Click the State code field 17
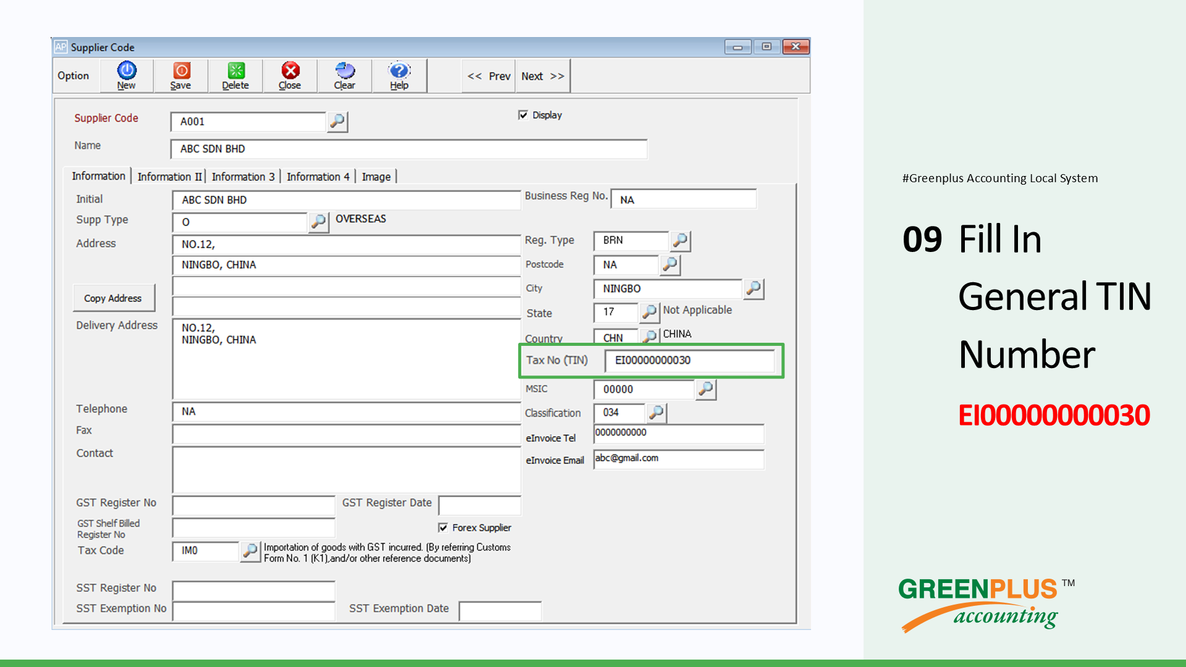Viewport: 1186px width, 667px height. [x=616, y=313]
